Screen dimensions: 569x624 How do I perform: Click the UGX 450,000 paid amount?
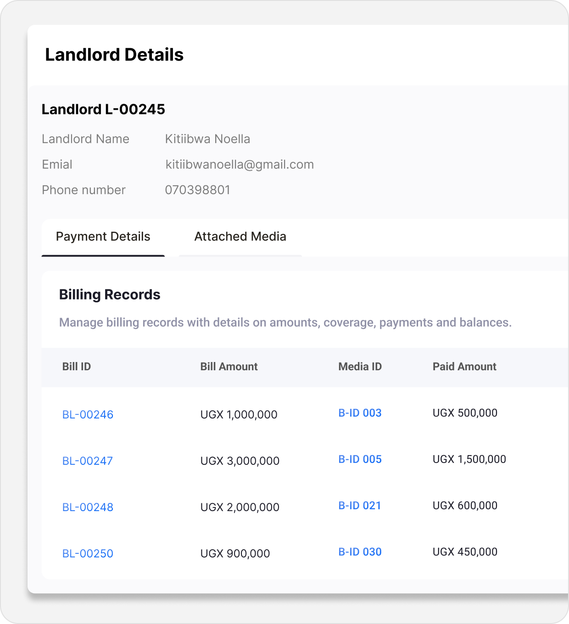(465, 552)
